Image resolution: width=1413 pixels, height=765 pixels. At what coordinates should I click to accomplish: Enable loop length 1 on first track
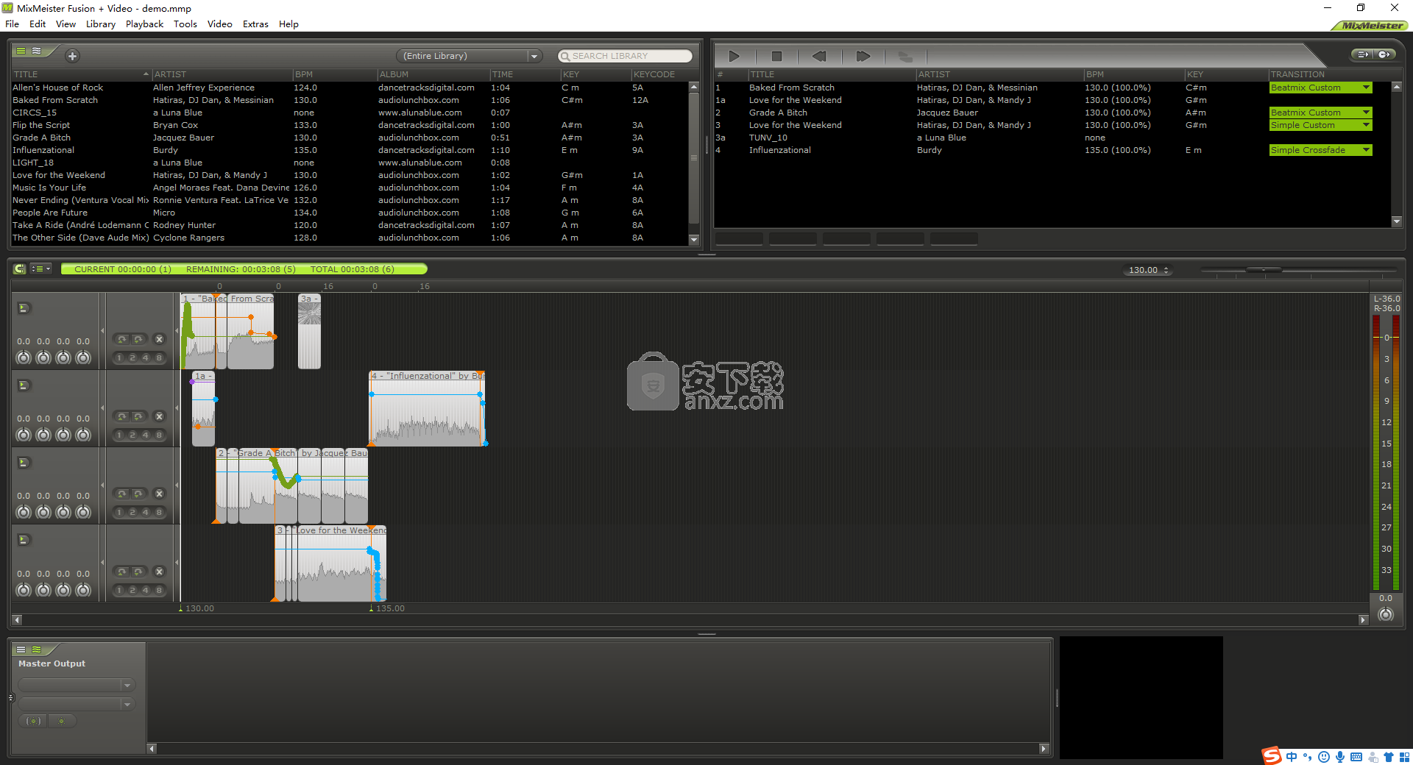(x=119, y=358)
